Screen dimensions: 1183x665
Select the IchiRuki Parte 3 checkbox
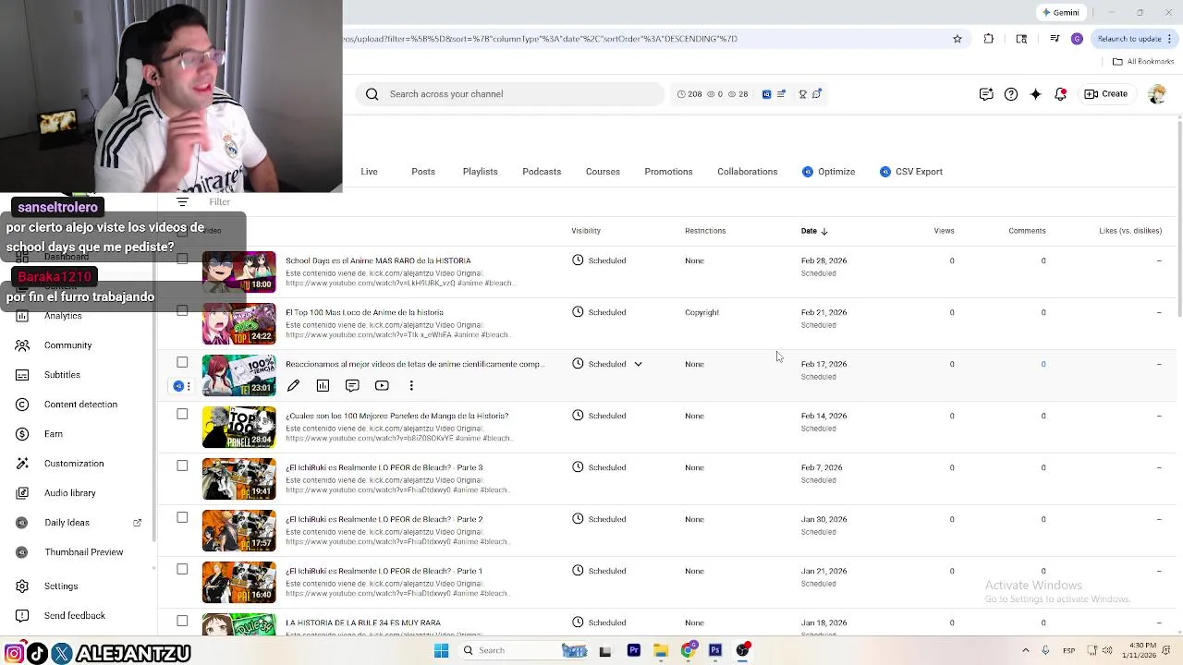point(182,466)
